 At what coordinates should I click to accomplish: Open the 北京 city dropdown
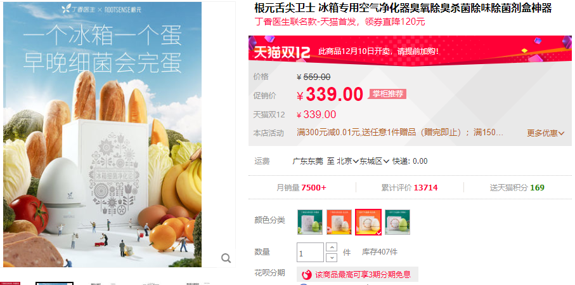point(347,161)
